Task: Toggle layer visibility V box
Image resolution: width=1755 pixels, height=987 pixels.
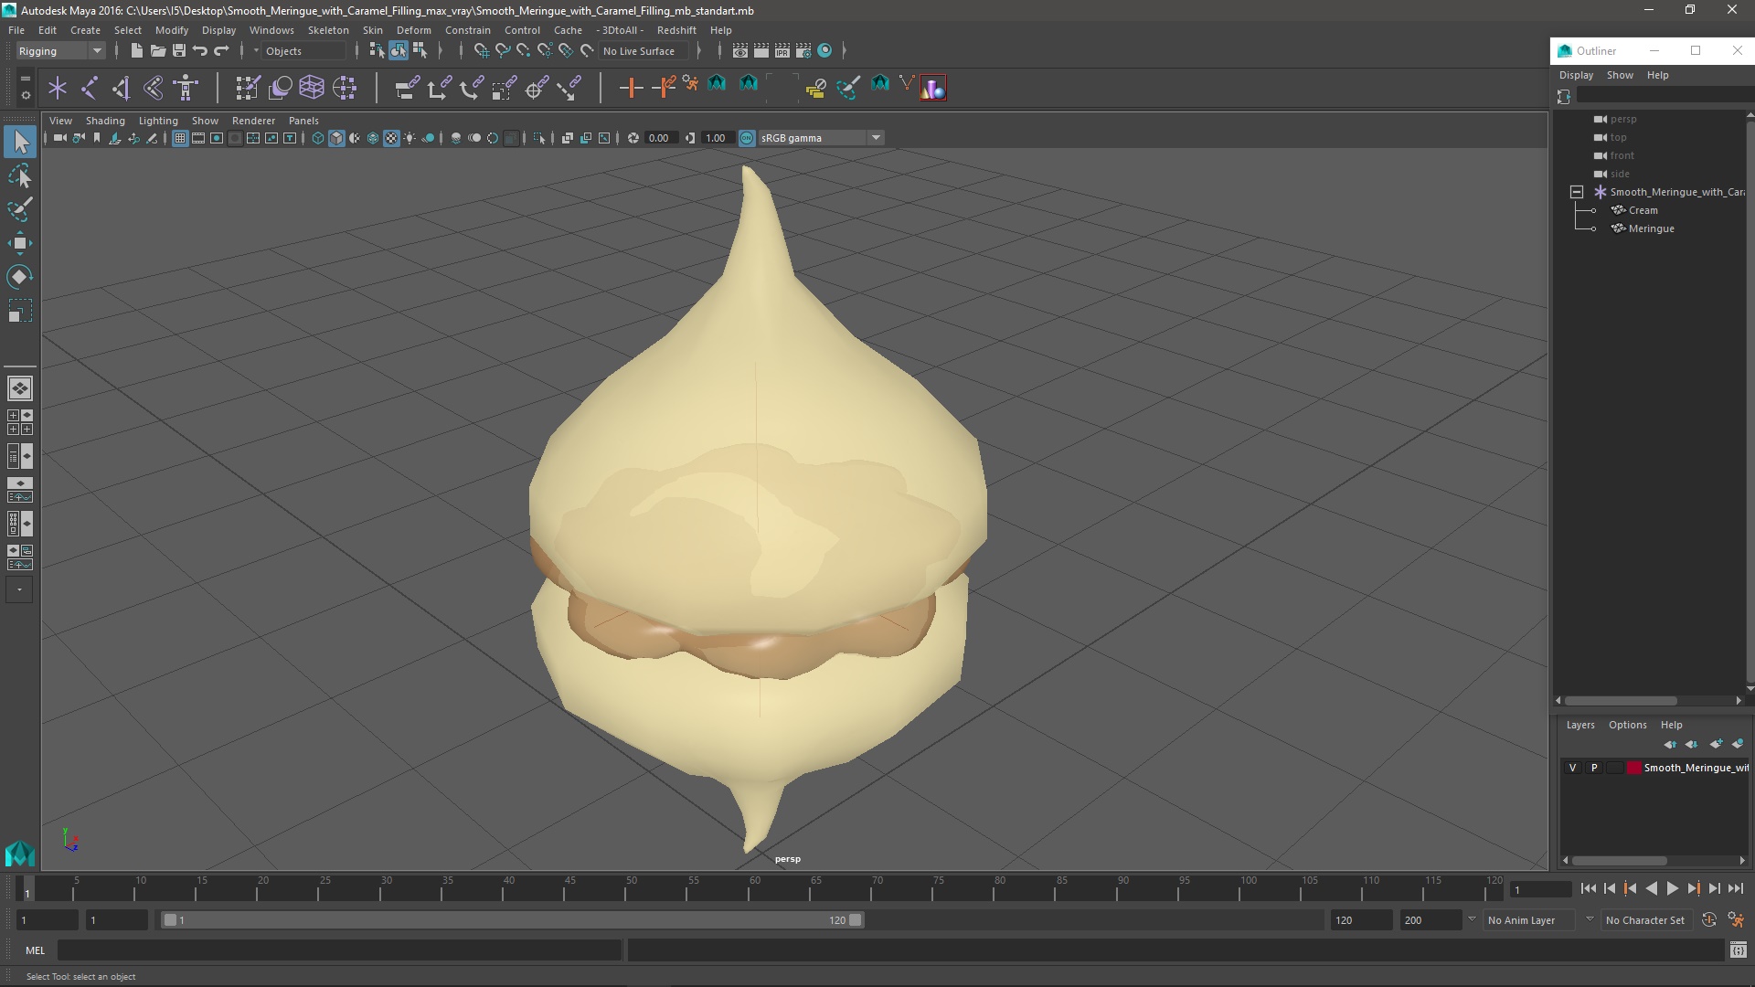Action: pos(1572,768)
